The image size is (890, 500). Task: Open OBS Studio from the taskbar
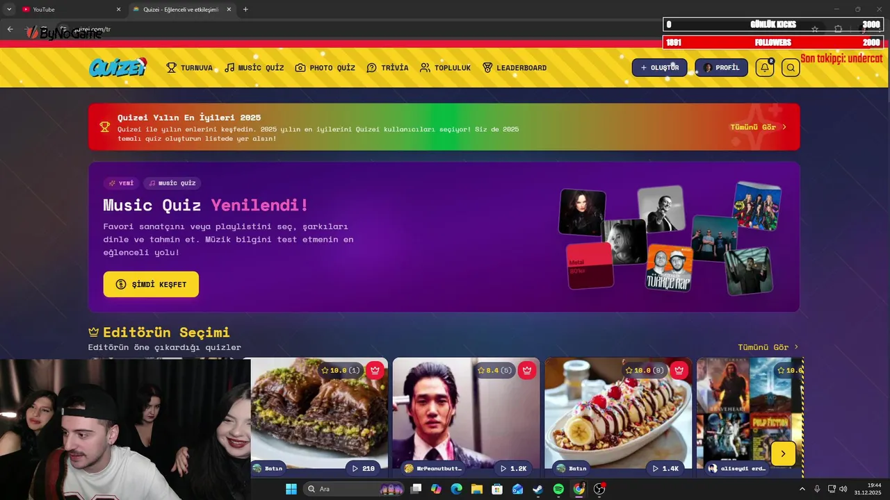pos(599,489)
